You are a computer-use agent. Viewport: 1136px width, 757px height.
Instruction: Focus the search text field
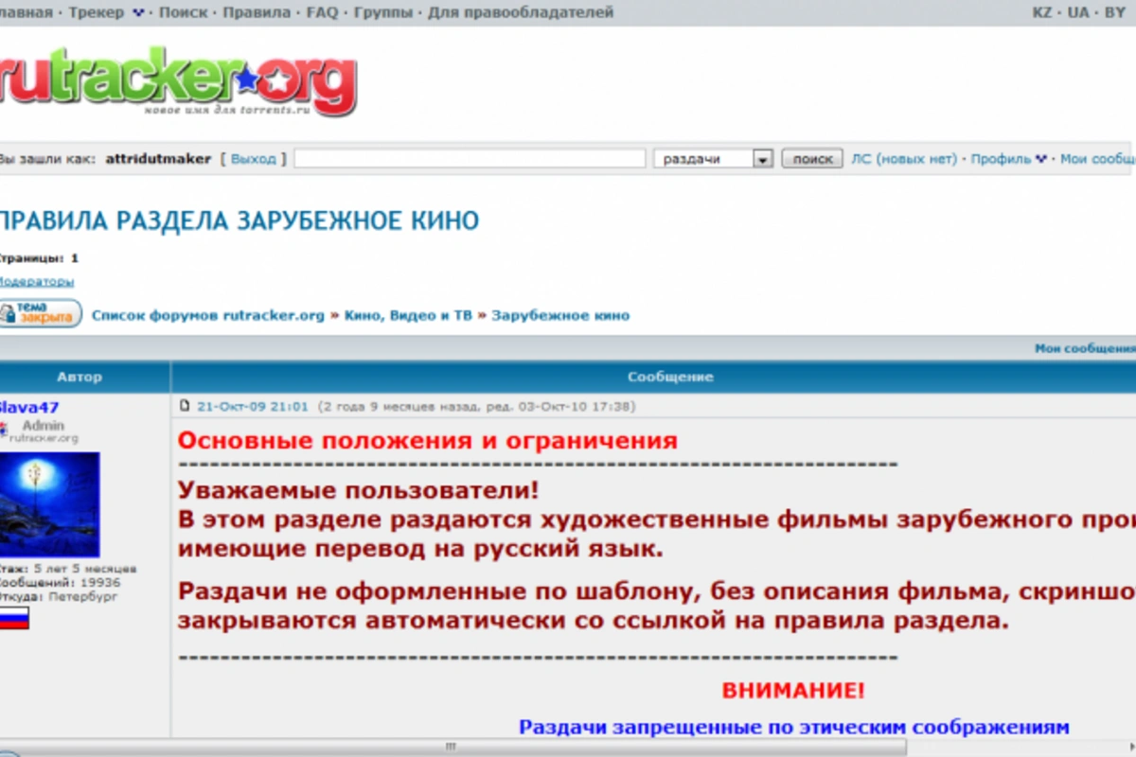click(x=470, y=159)
